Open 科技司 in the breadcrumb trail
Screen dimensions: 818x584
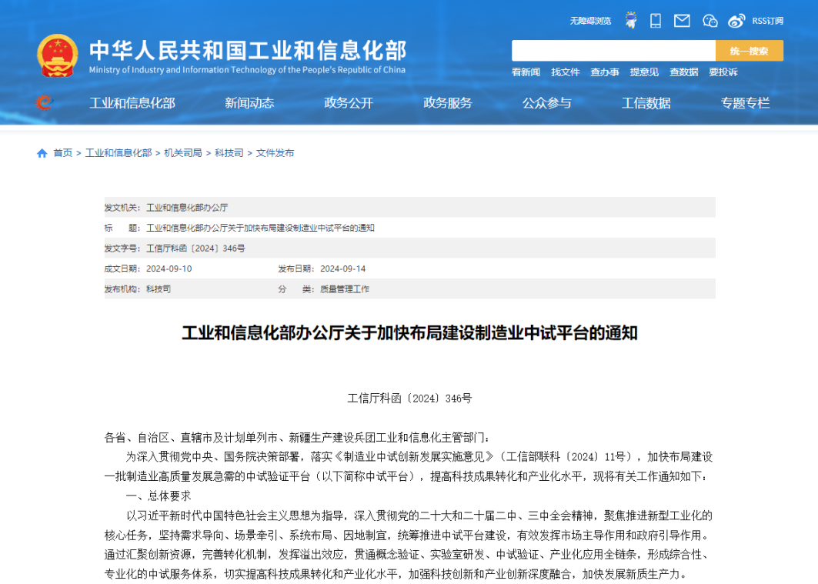229,152
